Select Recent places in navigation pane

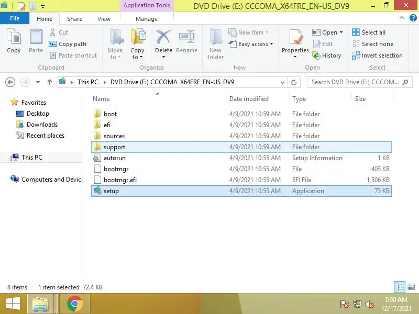coord(46,136)
